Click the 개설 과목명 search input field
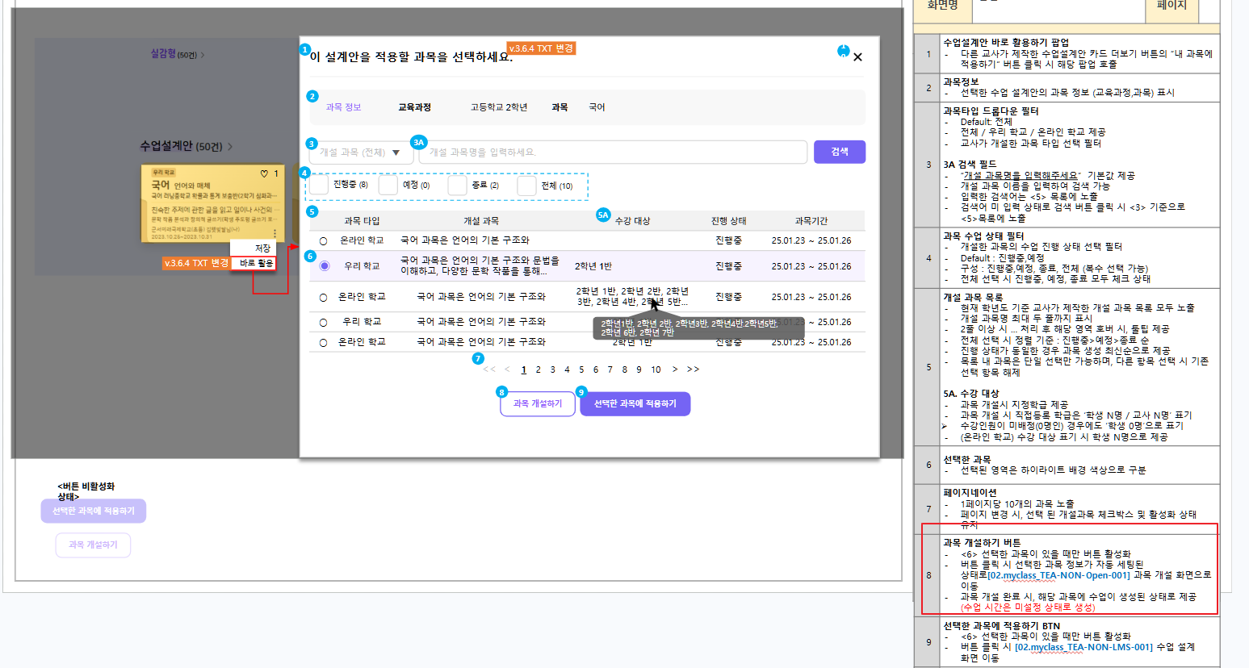The image size is (1249, 668). [x=612, y=152]
